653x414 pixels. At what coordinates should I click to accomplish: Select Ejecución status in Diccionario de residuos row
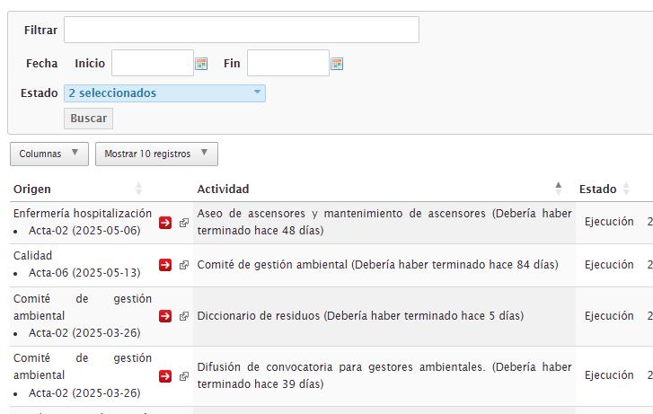click(609, 316)
